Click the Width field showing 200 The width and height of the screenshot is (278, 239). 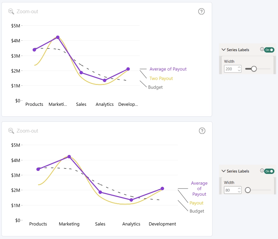pyautogui.click(x=232, y=69)
